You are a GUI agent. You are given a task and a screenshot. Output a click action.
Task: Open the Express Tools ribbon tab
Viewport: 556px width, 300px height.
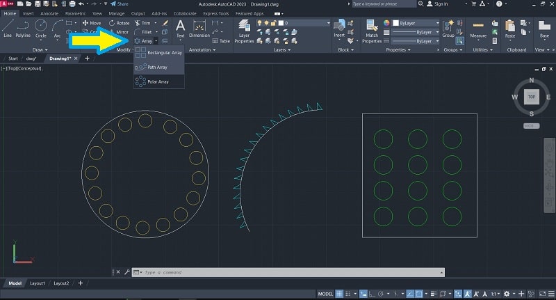(x=216, y=13)
